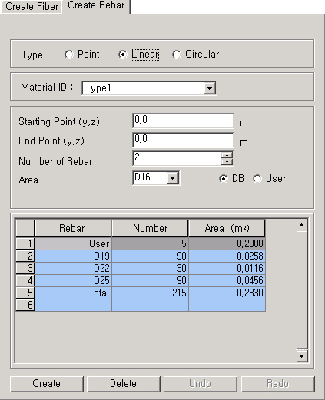Click the table scrollbar down arrow
The width and height of the screenshot is (325, 400).
[302, 355]
